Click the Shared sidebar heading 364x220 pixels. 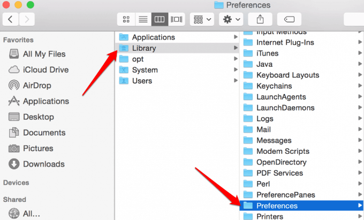click(x=14, y=199)
